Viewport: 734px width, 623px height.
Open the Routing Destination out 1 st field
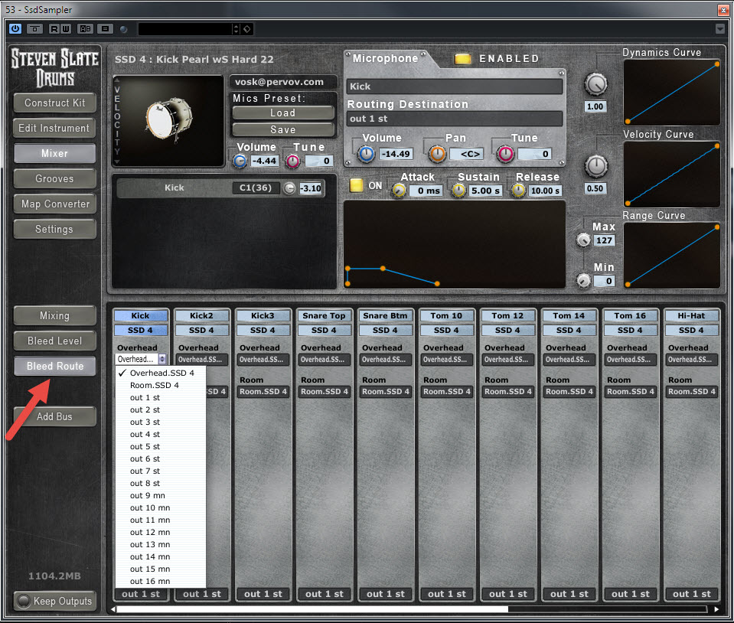(455, 119)
